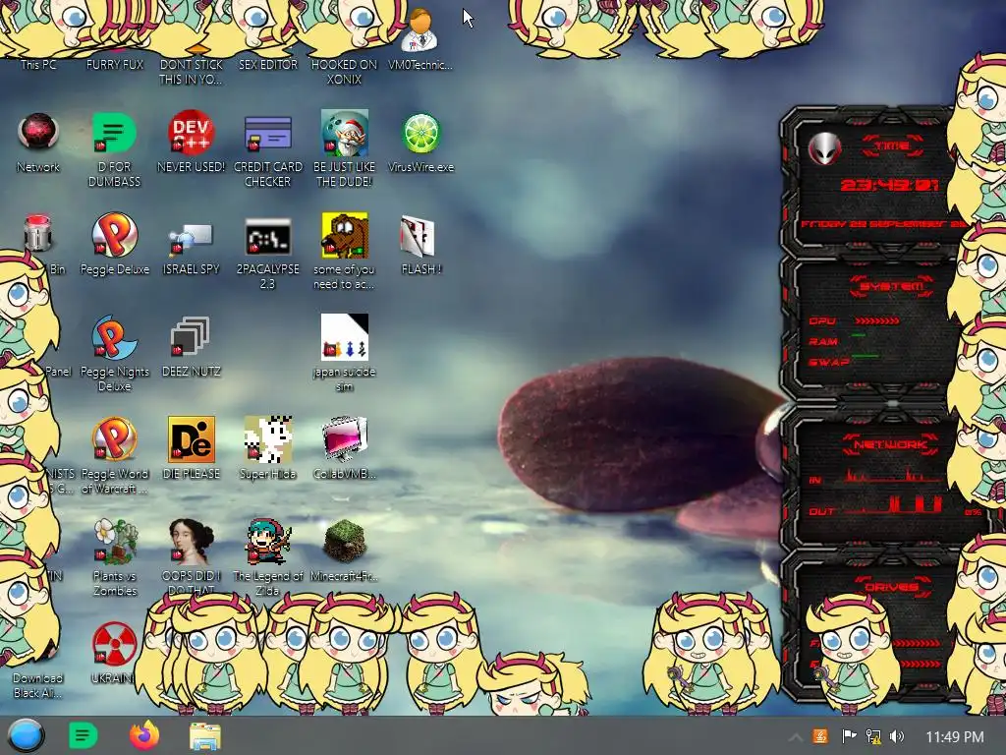Select Plants vs Zombies icon
1006x755 pixels.
pyautogui.click(x=114, y=542)
